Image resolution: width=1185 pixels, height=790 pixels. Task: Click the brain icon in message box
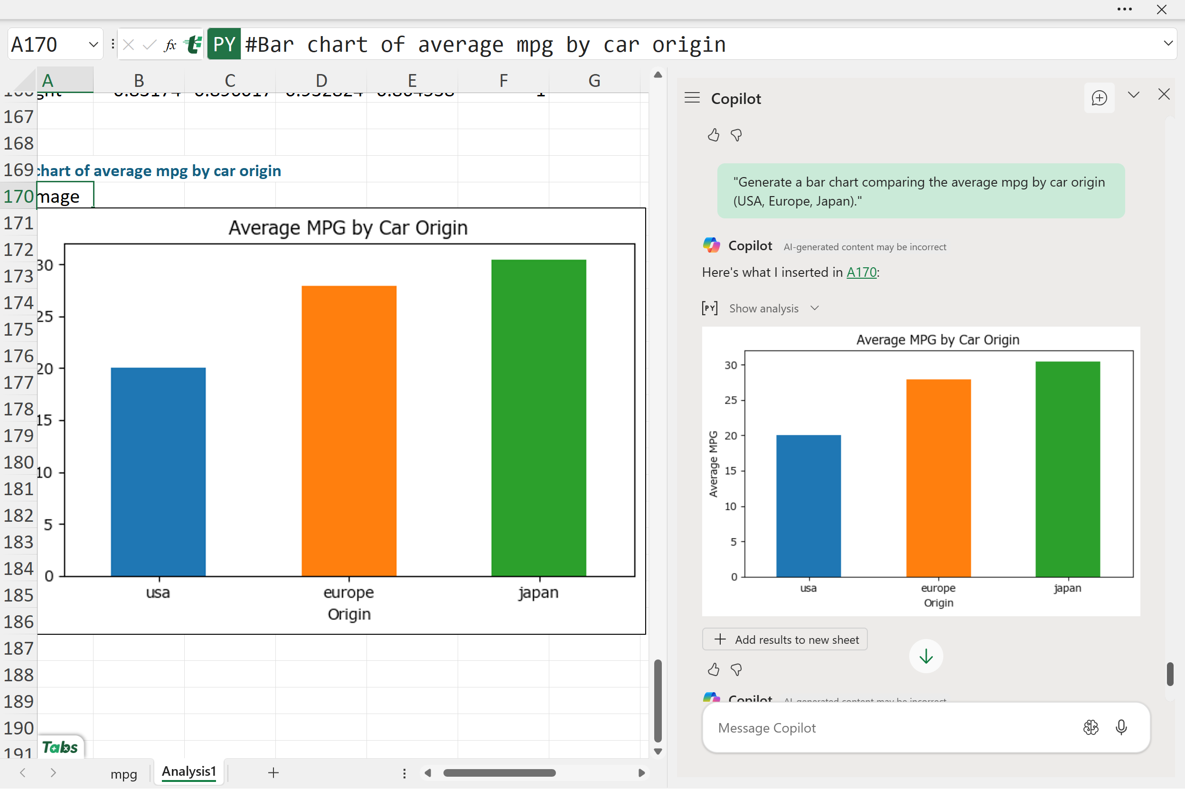(x=1090, y=727)
